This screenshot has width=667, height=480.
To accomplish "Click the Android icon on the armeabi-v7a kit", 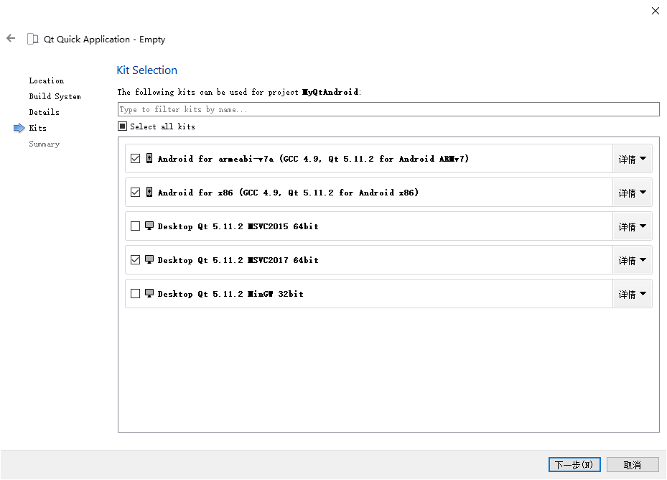I will click(x=149, y=158).
